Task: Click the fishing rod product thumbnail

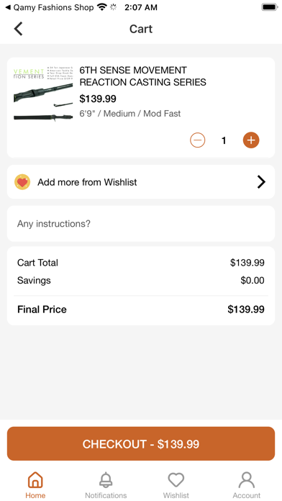Action: pyautogui.click(x=43, y=94)
